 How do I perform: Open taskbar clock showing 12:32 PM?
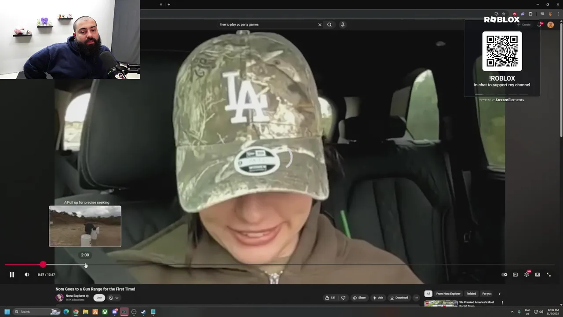click(553, 312)
